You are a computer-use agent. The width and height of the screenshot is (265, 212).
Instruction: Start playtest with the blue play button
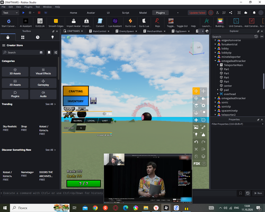[23, 13]
